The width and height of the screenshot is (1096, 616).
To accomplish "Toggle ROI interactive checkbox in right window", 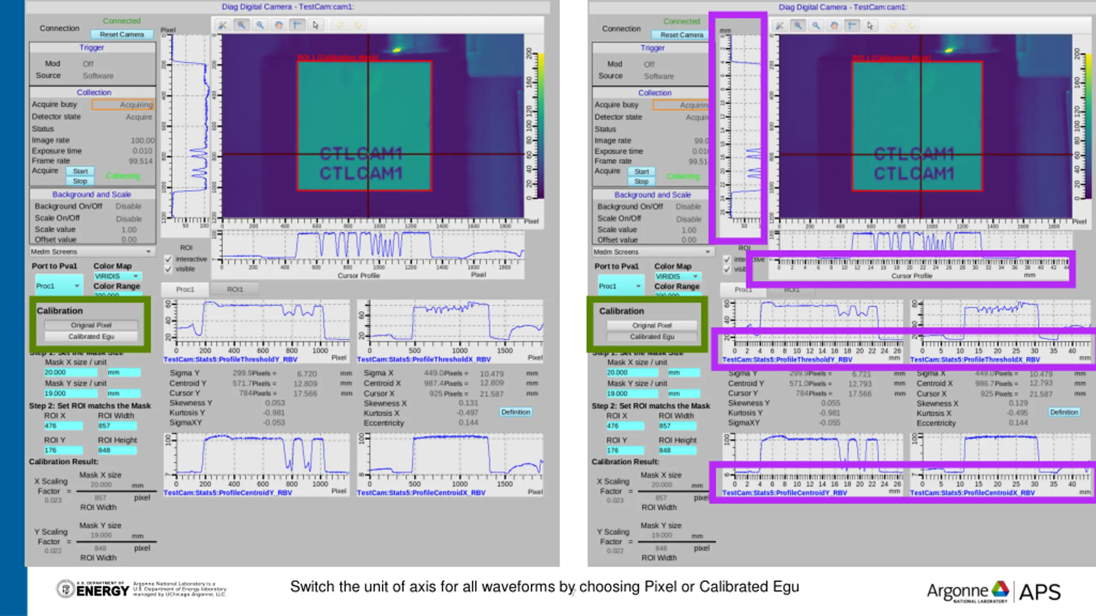I will 727,260.
